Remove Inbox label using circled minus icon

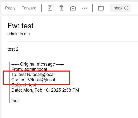pos(126,8)
